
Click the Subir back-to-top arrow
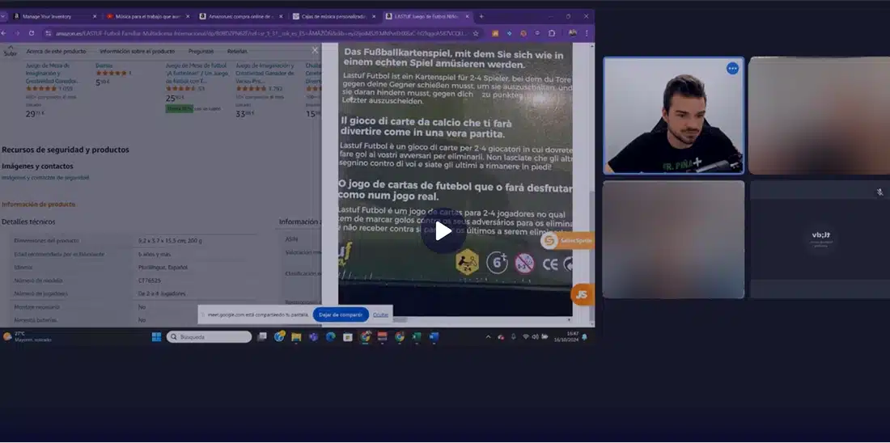[11, 51]
